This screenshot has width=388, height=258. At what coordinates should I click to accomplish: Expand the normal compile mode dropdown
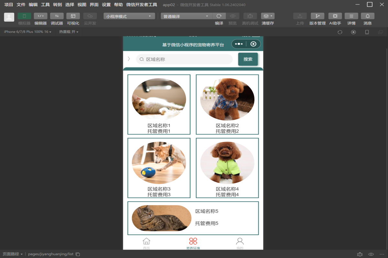pyautogui.click(x=186, y=16)
